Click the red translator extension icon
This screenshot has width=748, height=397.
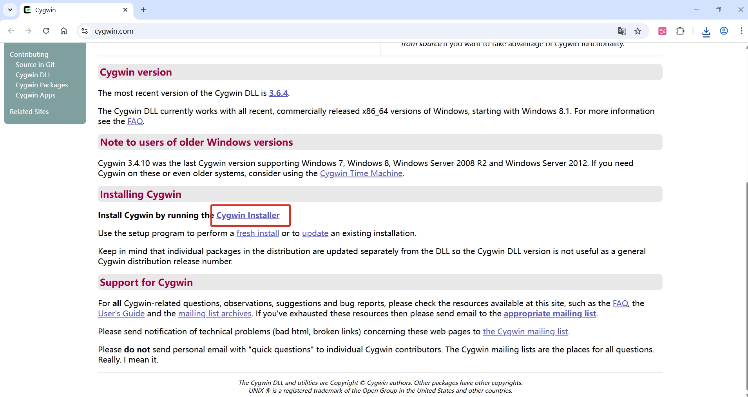pos(662,31)
